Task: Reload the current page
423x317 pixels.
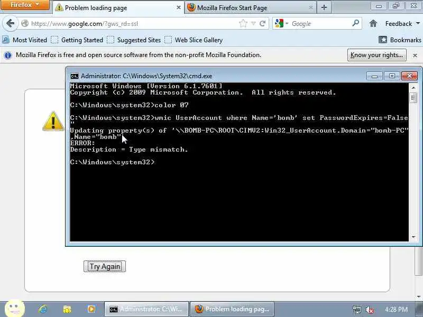Action: (262, 23)
